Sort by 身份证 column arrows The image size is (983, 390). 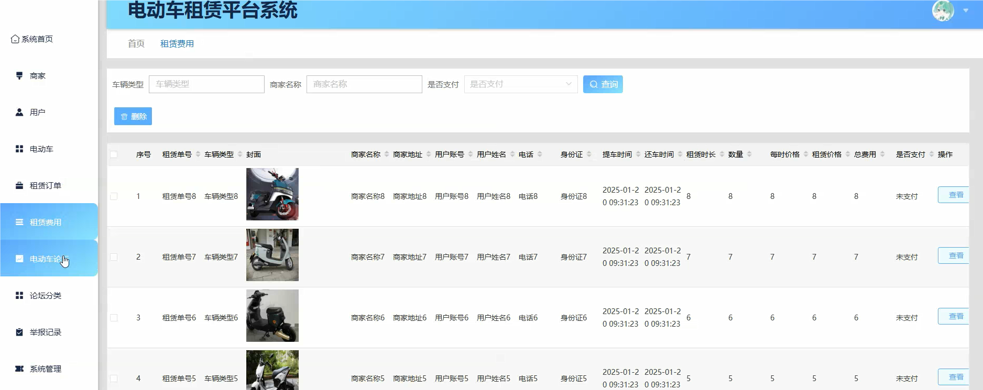coord(589,154)
